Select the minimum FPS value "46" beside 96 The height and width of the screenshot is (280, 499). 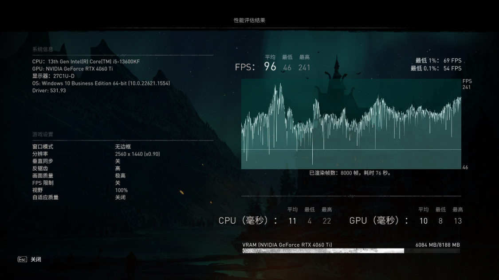(x=287, y=67)
